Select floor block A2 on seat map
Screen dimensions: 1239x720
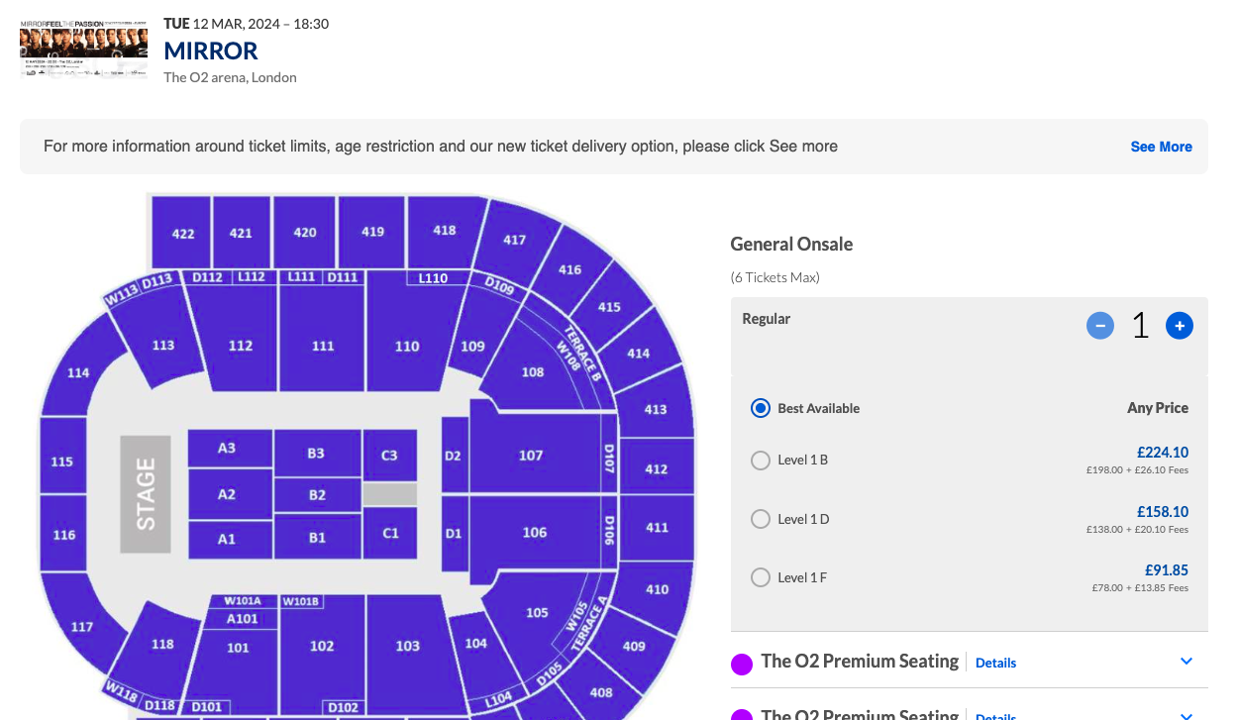click(227, 494)
